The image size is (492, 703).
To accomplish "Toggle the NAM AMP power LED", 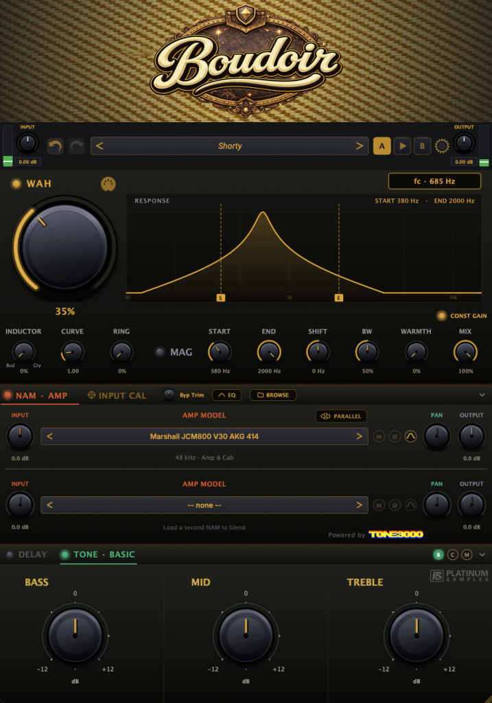I will [8, 395].
